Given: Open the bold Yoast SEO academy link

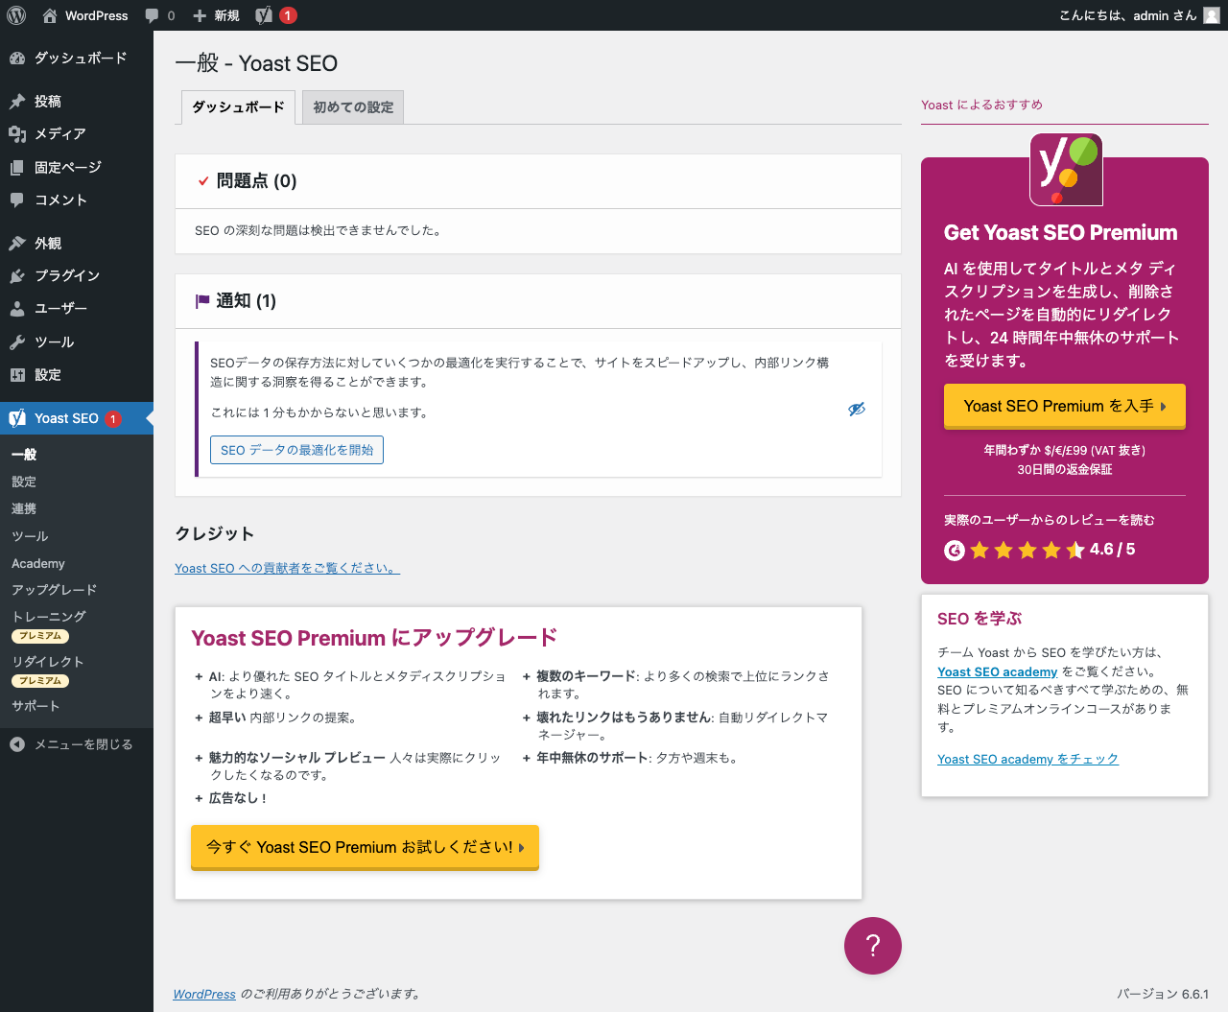Looking at the screenshot, I should 997,672.
